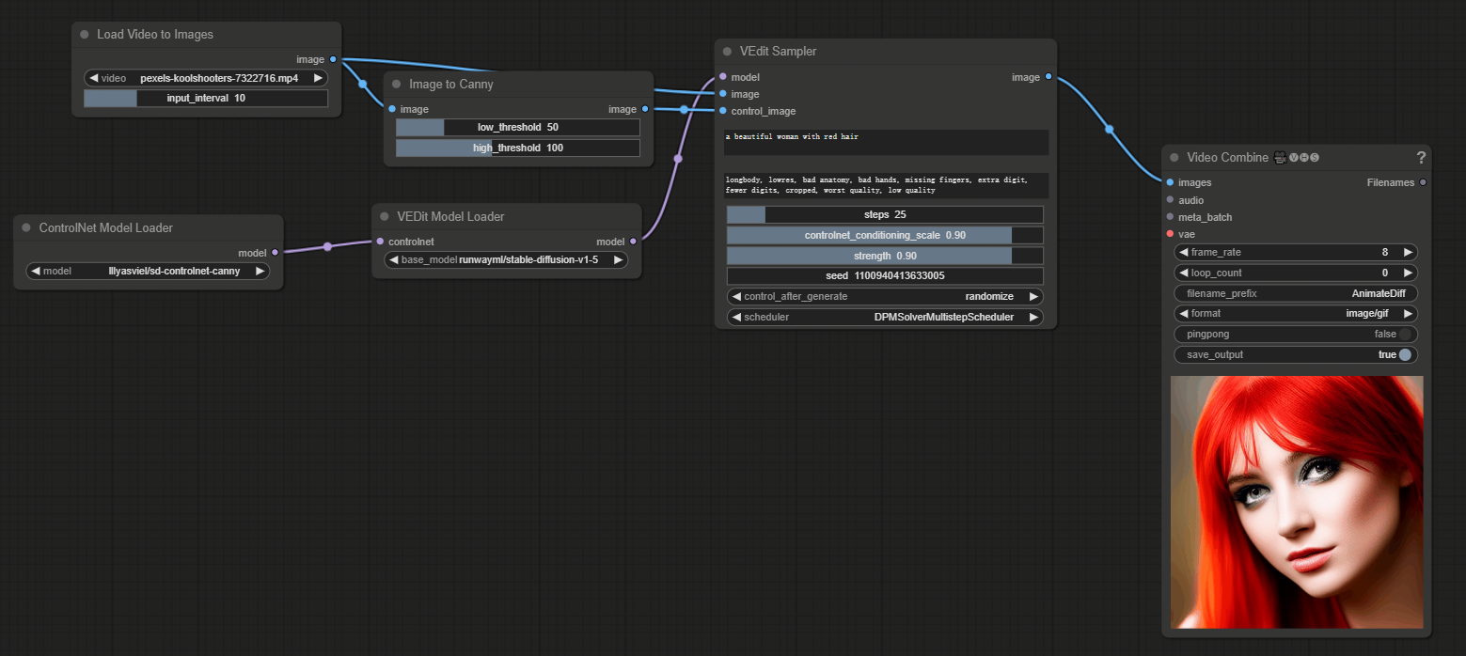Collapse the ControlNet Model Loader node dot
The height and width of the screenshot is (656, 1466).
point(26,228)
